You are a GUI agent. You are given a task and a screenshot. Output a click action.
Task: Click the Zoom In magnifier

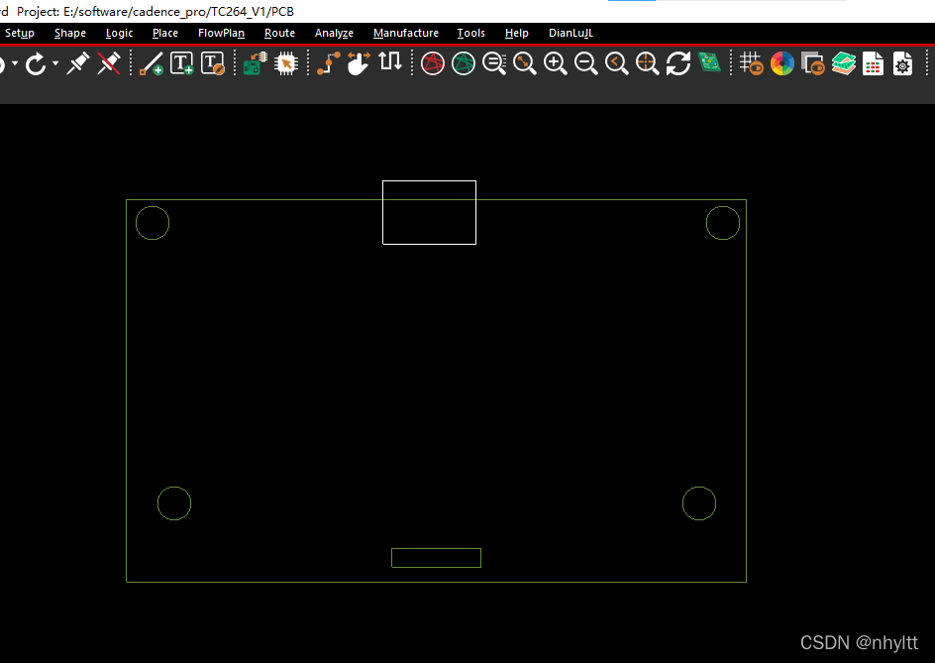556,64
